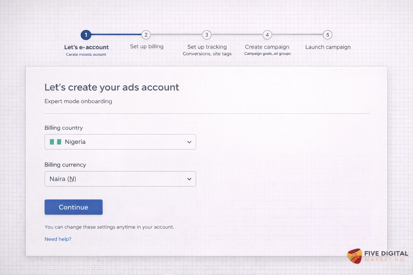Click step circle 2 in the progress tracker

click(x=146, y=35)
